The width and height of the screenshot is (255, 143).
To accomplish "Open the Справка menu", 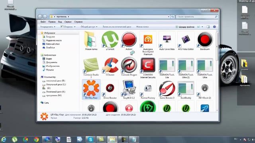I will (78, 22).
